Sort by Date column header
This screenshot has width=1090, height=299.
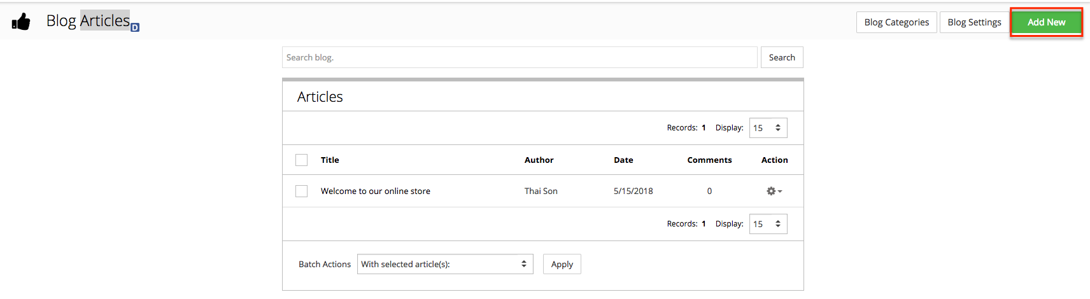point(623,160)
